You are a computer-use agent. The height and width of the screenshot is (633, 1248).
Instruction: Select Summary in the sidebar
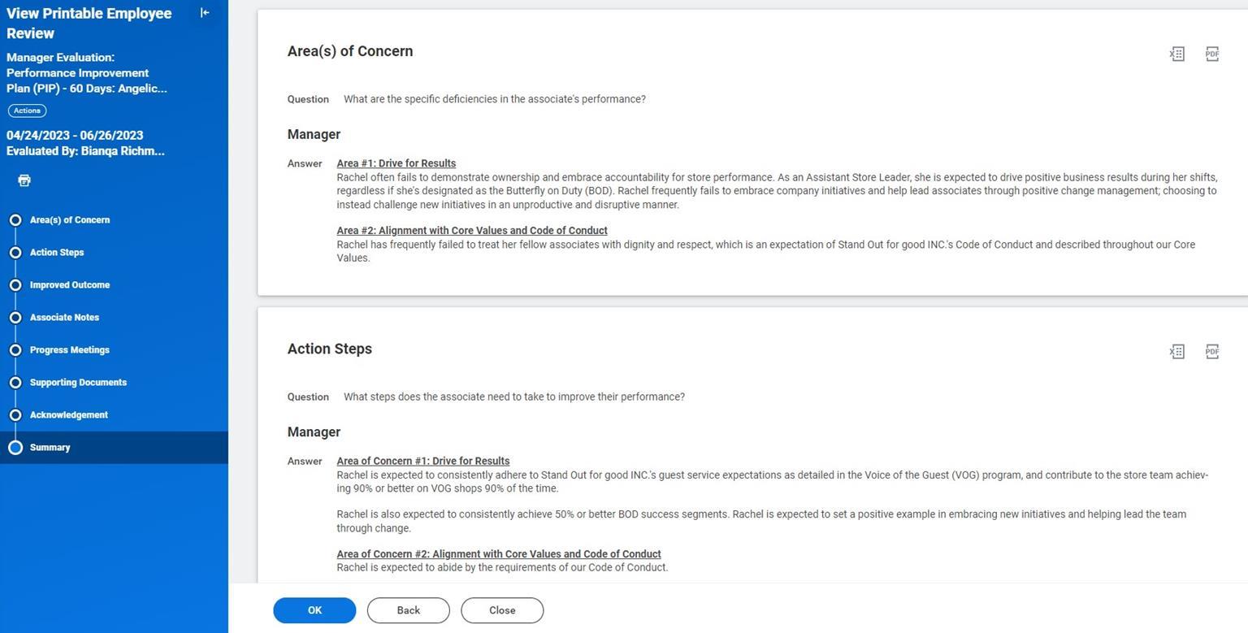pos(50,448)
